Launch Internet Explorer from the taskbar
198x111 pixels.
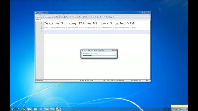click(x=18, y=109)
